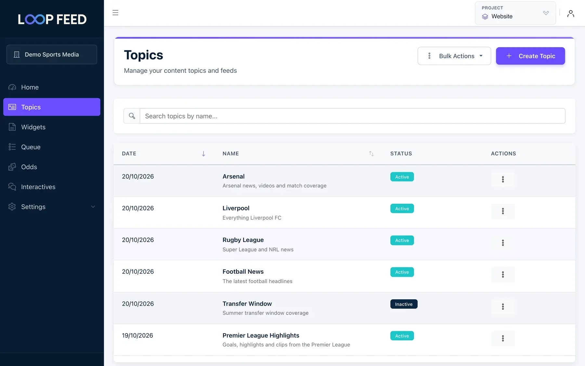Click the Odds dice icon
Image resolution: width=585 pixels, height=366 pixels.
pos(12,167)
